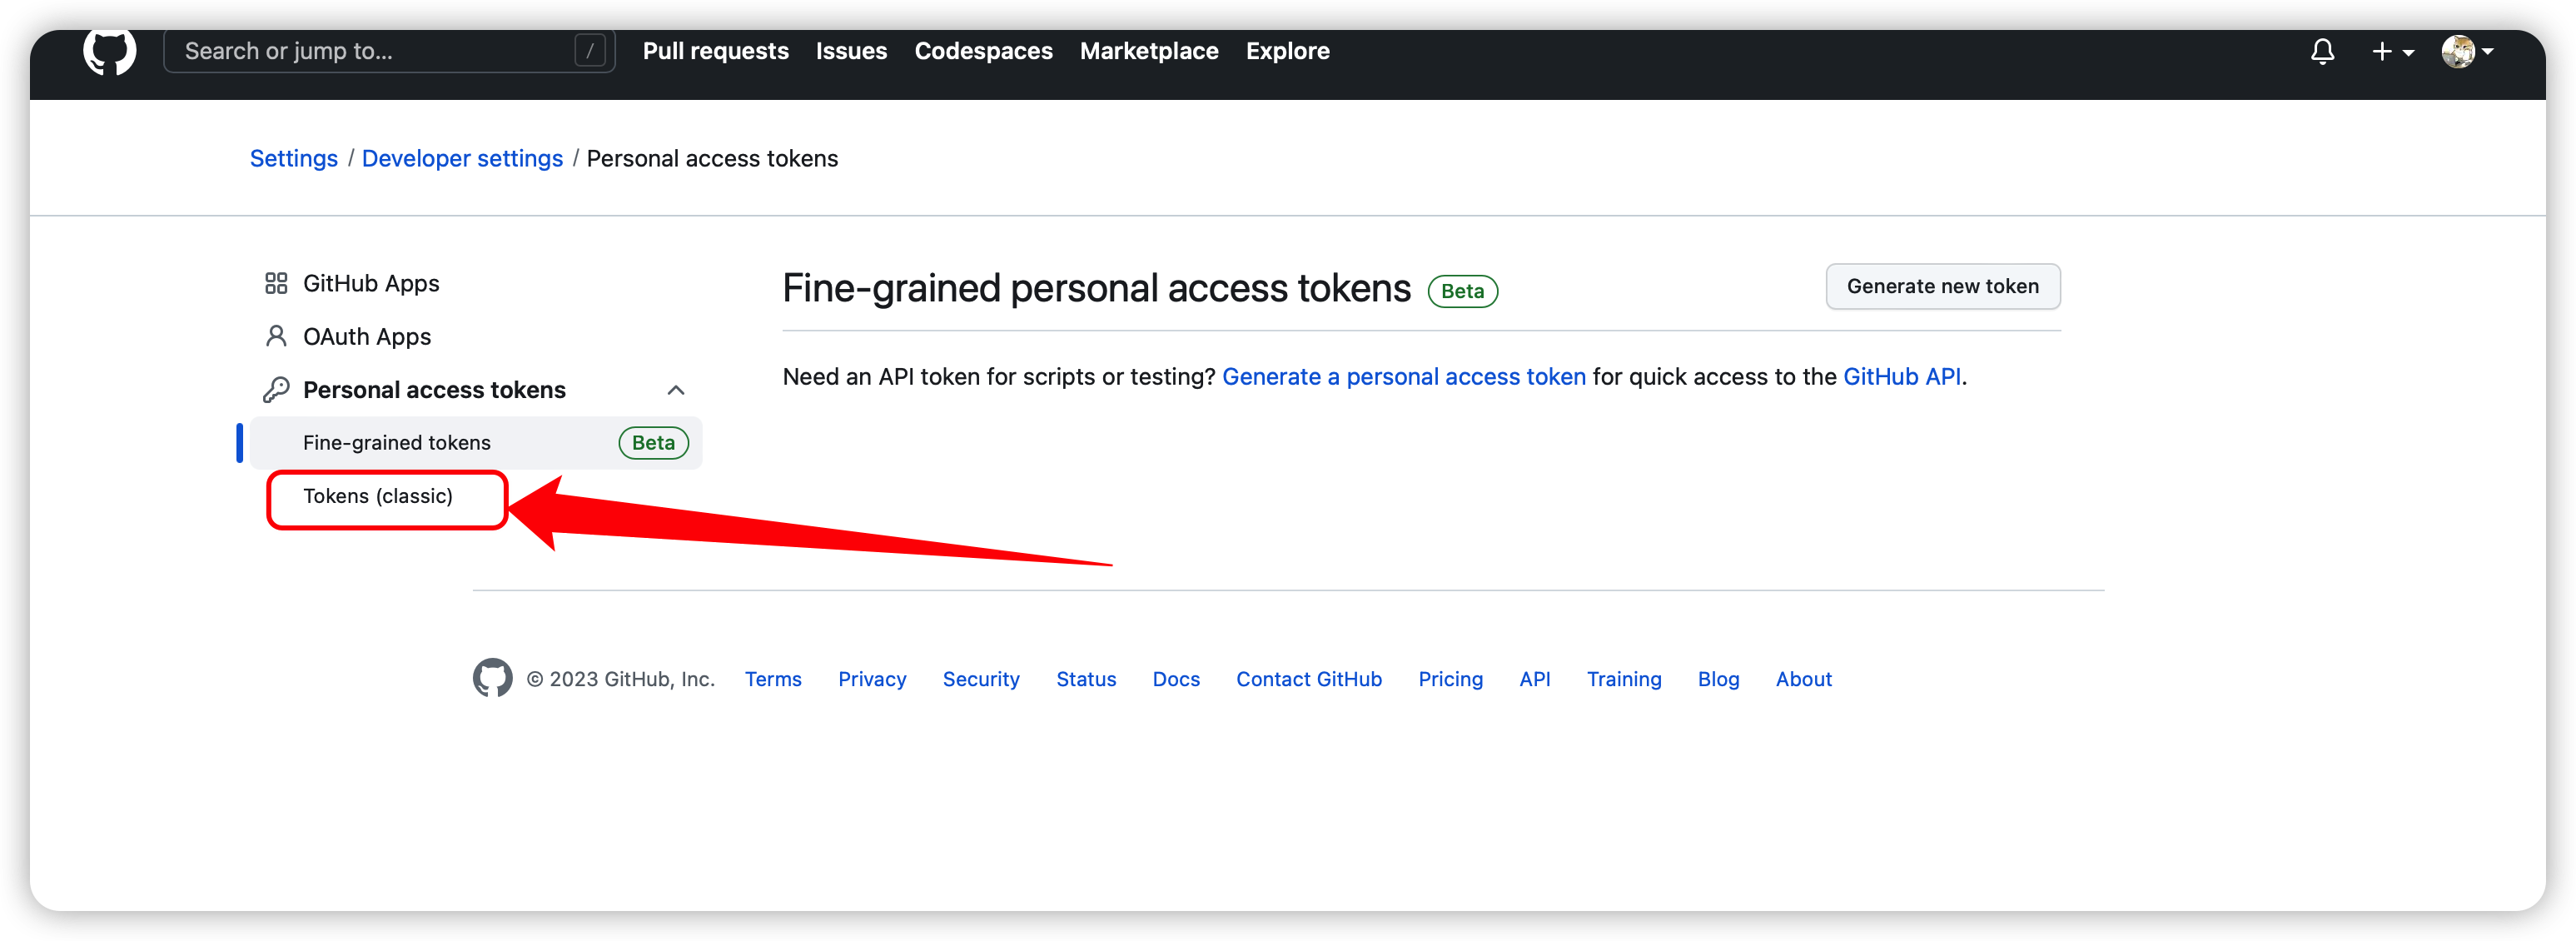
Task: Click the GitHub Apps grid icon
Action: click(x=276, y=284)
